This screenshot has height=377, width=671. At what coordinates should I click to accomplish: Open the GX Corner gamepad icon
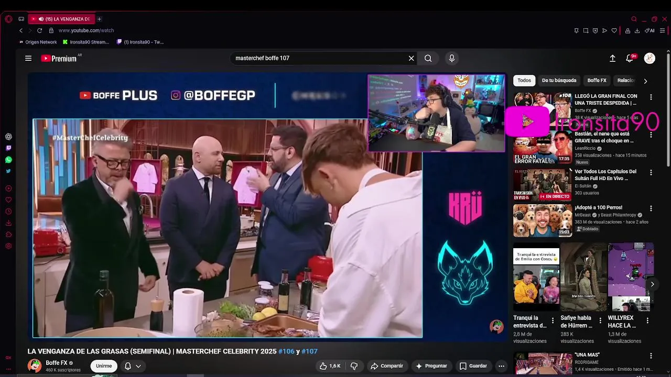(x=21, y=19)
